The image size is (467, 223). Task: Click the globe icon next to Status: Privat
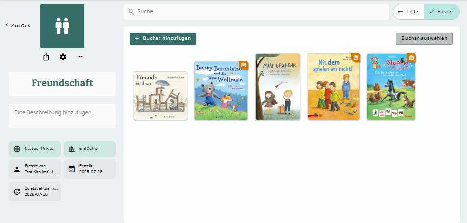tap(17, 149)
